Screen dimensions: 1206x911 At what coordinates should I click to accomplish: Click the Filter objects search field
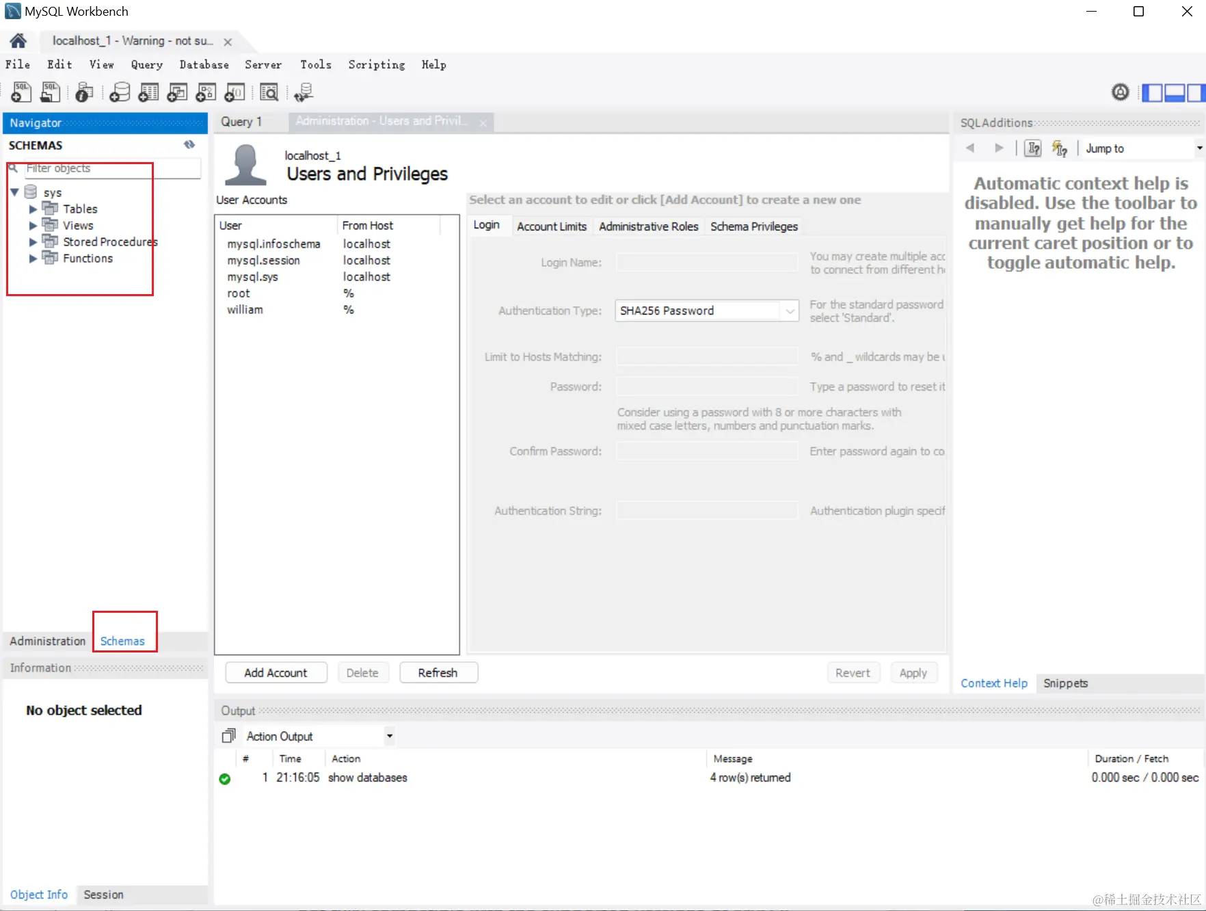(113, 168)
